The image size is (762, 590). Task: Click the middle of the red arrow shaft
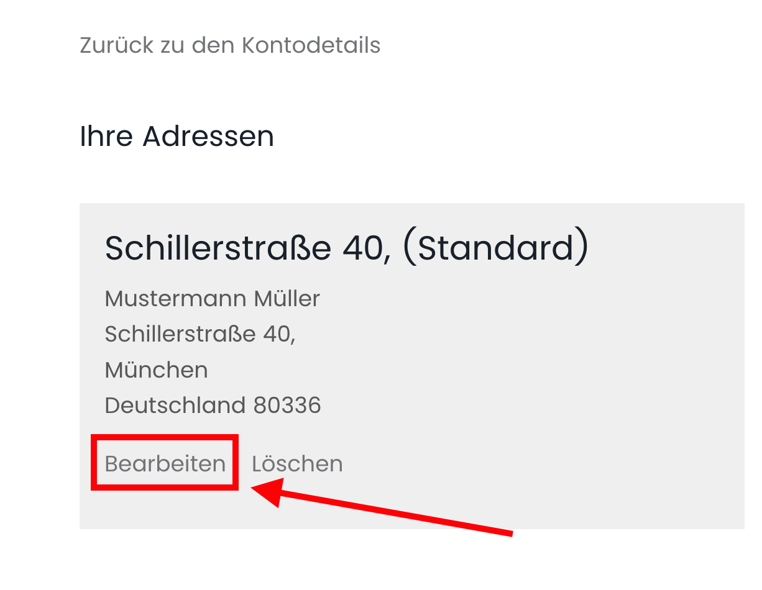[392, 512]
